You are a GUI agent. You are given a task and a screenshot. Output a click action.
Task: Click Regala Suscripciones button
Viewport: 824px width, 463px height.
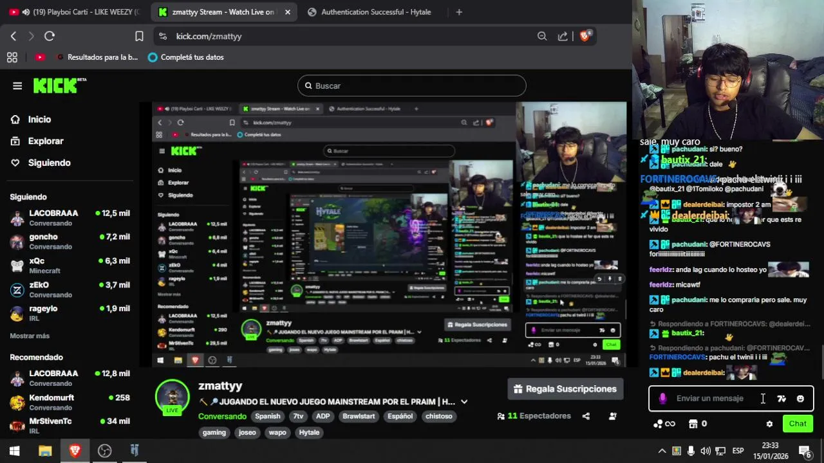coord(565,389)
